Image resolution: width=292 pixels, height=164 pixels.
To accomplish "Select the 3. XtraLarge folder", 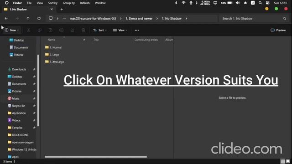I will pos(54,61).
